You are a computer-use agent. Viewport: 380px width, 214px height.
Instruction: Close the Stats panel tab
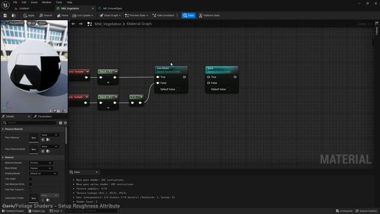click(97, 172)
